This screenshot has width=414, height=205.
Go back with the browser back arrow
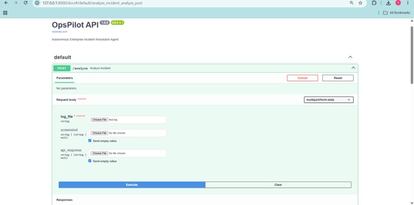click(x=6, y=3)
